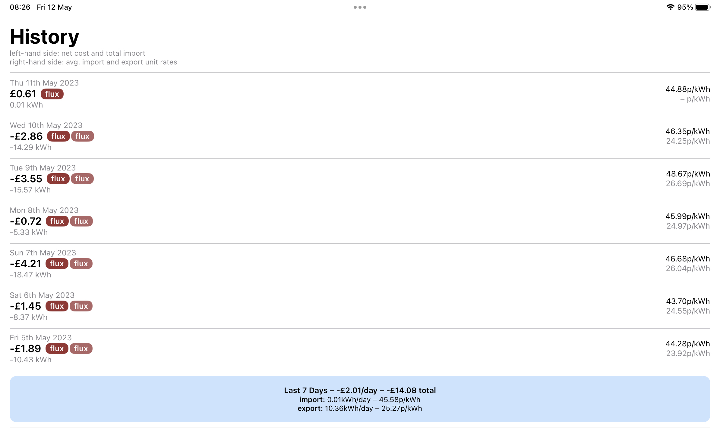Image resolution: width=720 pixels, height=428 pixels.
Task: Open the Sat 6th May 2023 entry
Action: (x=360, y=307)
